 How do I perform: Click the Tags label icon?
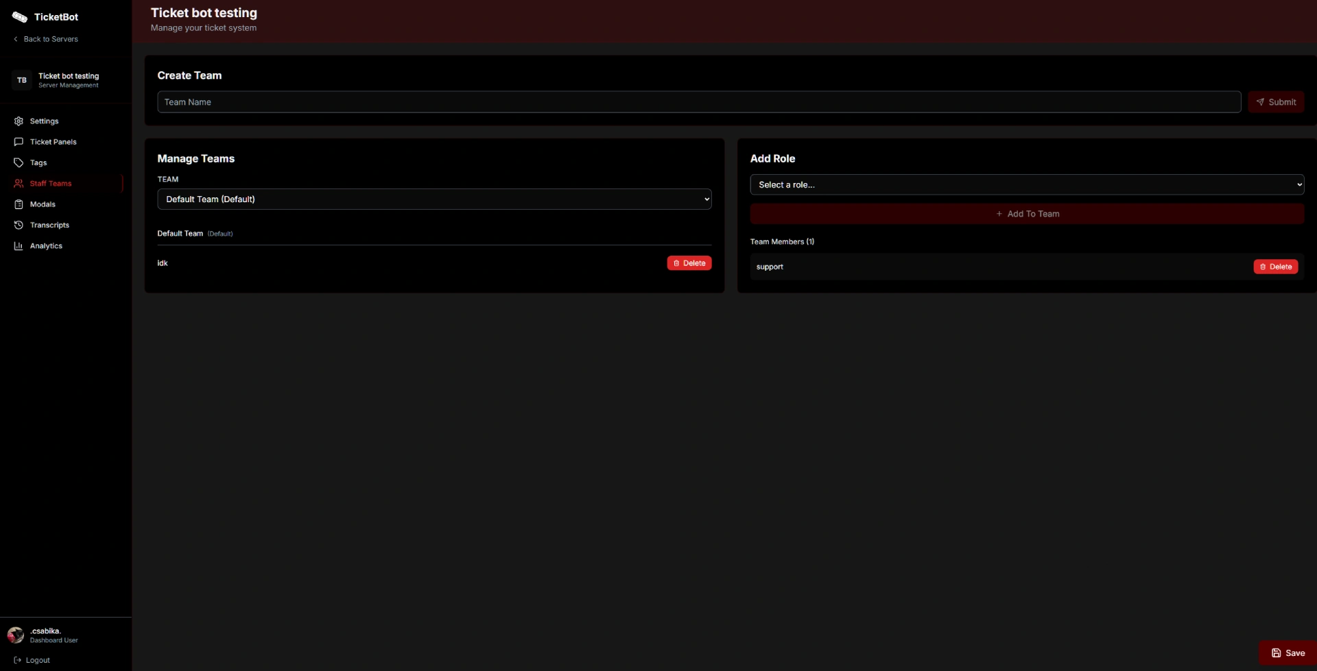(19, 163)
